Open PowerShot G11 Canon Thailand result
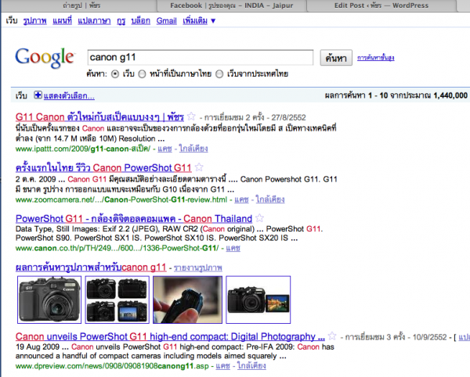470x377 pixels. pyautogui.click(x=134, y=219)
